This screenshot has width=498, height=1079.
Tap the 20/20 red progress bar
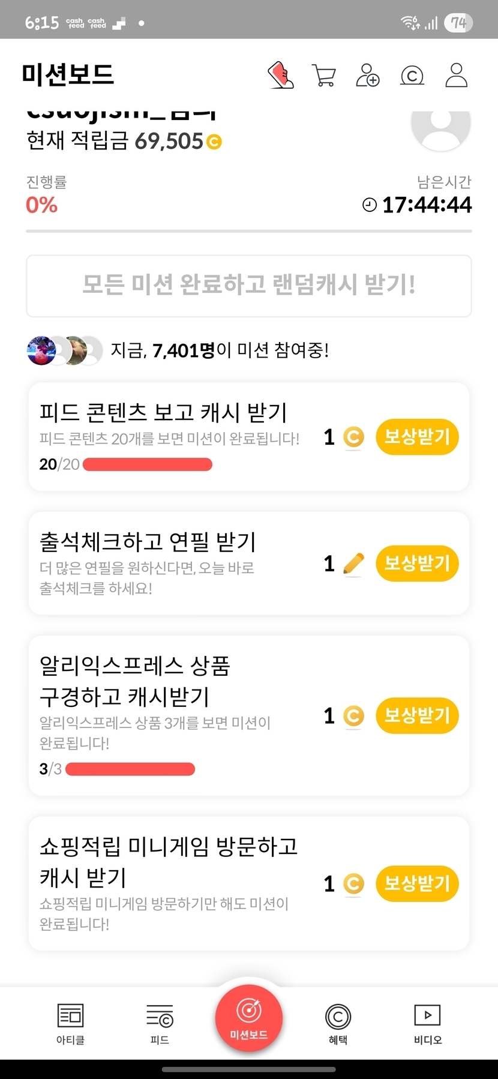148,464
